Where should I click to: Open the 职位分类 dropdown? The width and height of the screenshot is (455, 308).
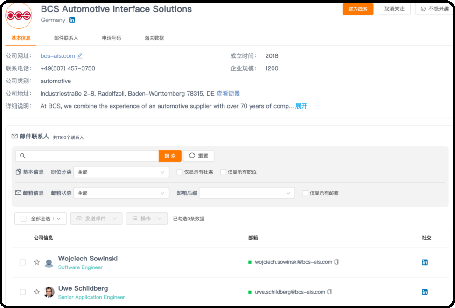[x=121, y=172]
